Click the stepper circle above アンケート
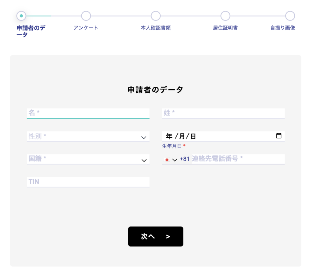Viewport: 312px width, 272px height. tap(86, 16)
